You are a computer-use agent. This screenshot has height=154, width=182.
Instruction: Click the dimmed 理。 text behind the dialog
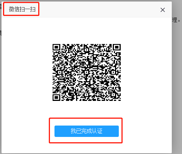[176, 20]
